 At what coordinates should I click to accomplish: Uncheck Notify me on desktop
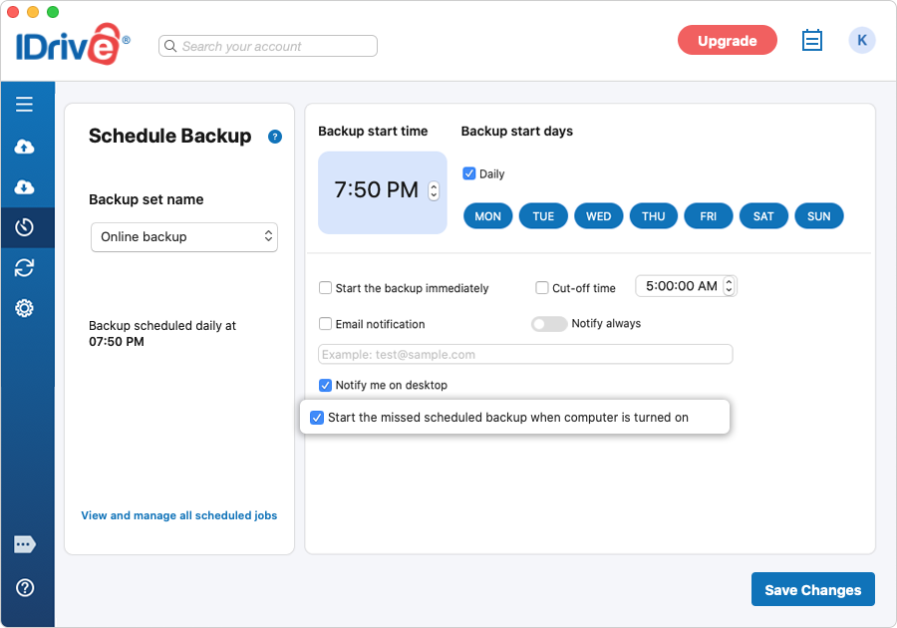[x=325, y=385]
